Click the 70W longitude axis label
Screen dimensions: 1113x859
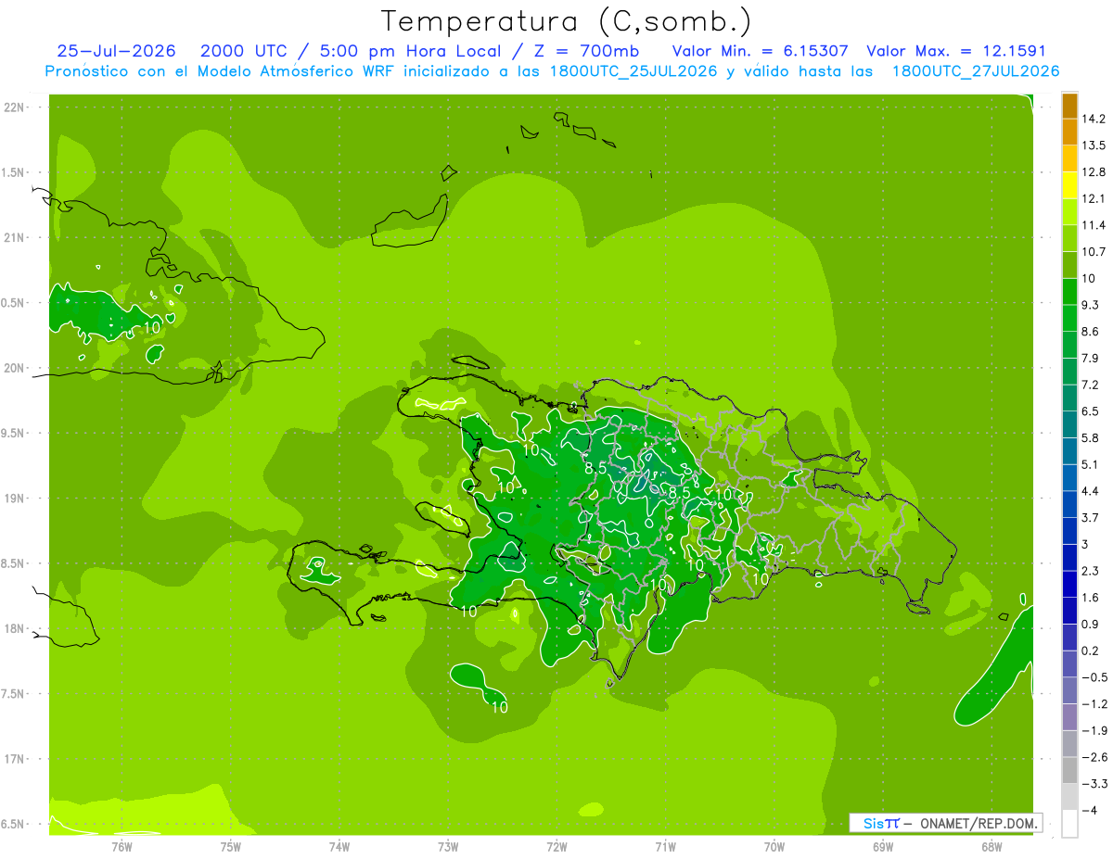[x=774, y=846]
